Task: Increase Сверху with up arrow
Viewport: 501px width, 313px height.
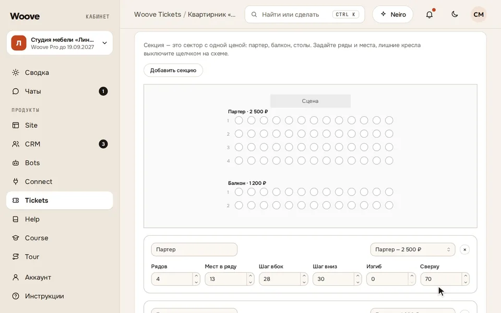Action: point(466,275)
